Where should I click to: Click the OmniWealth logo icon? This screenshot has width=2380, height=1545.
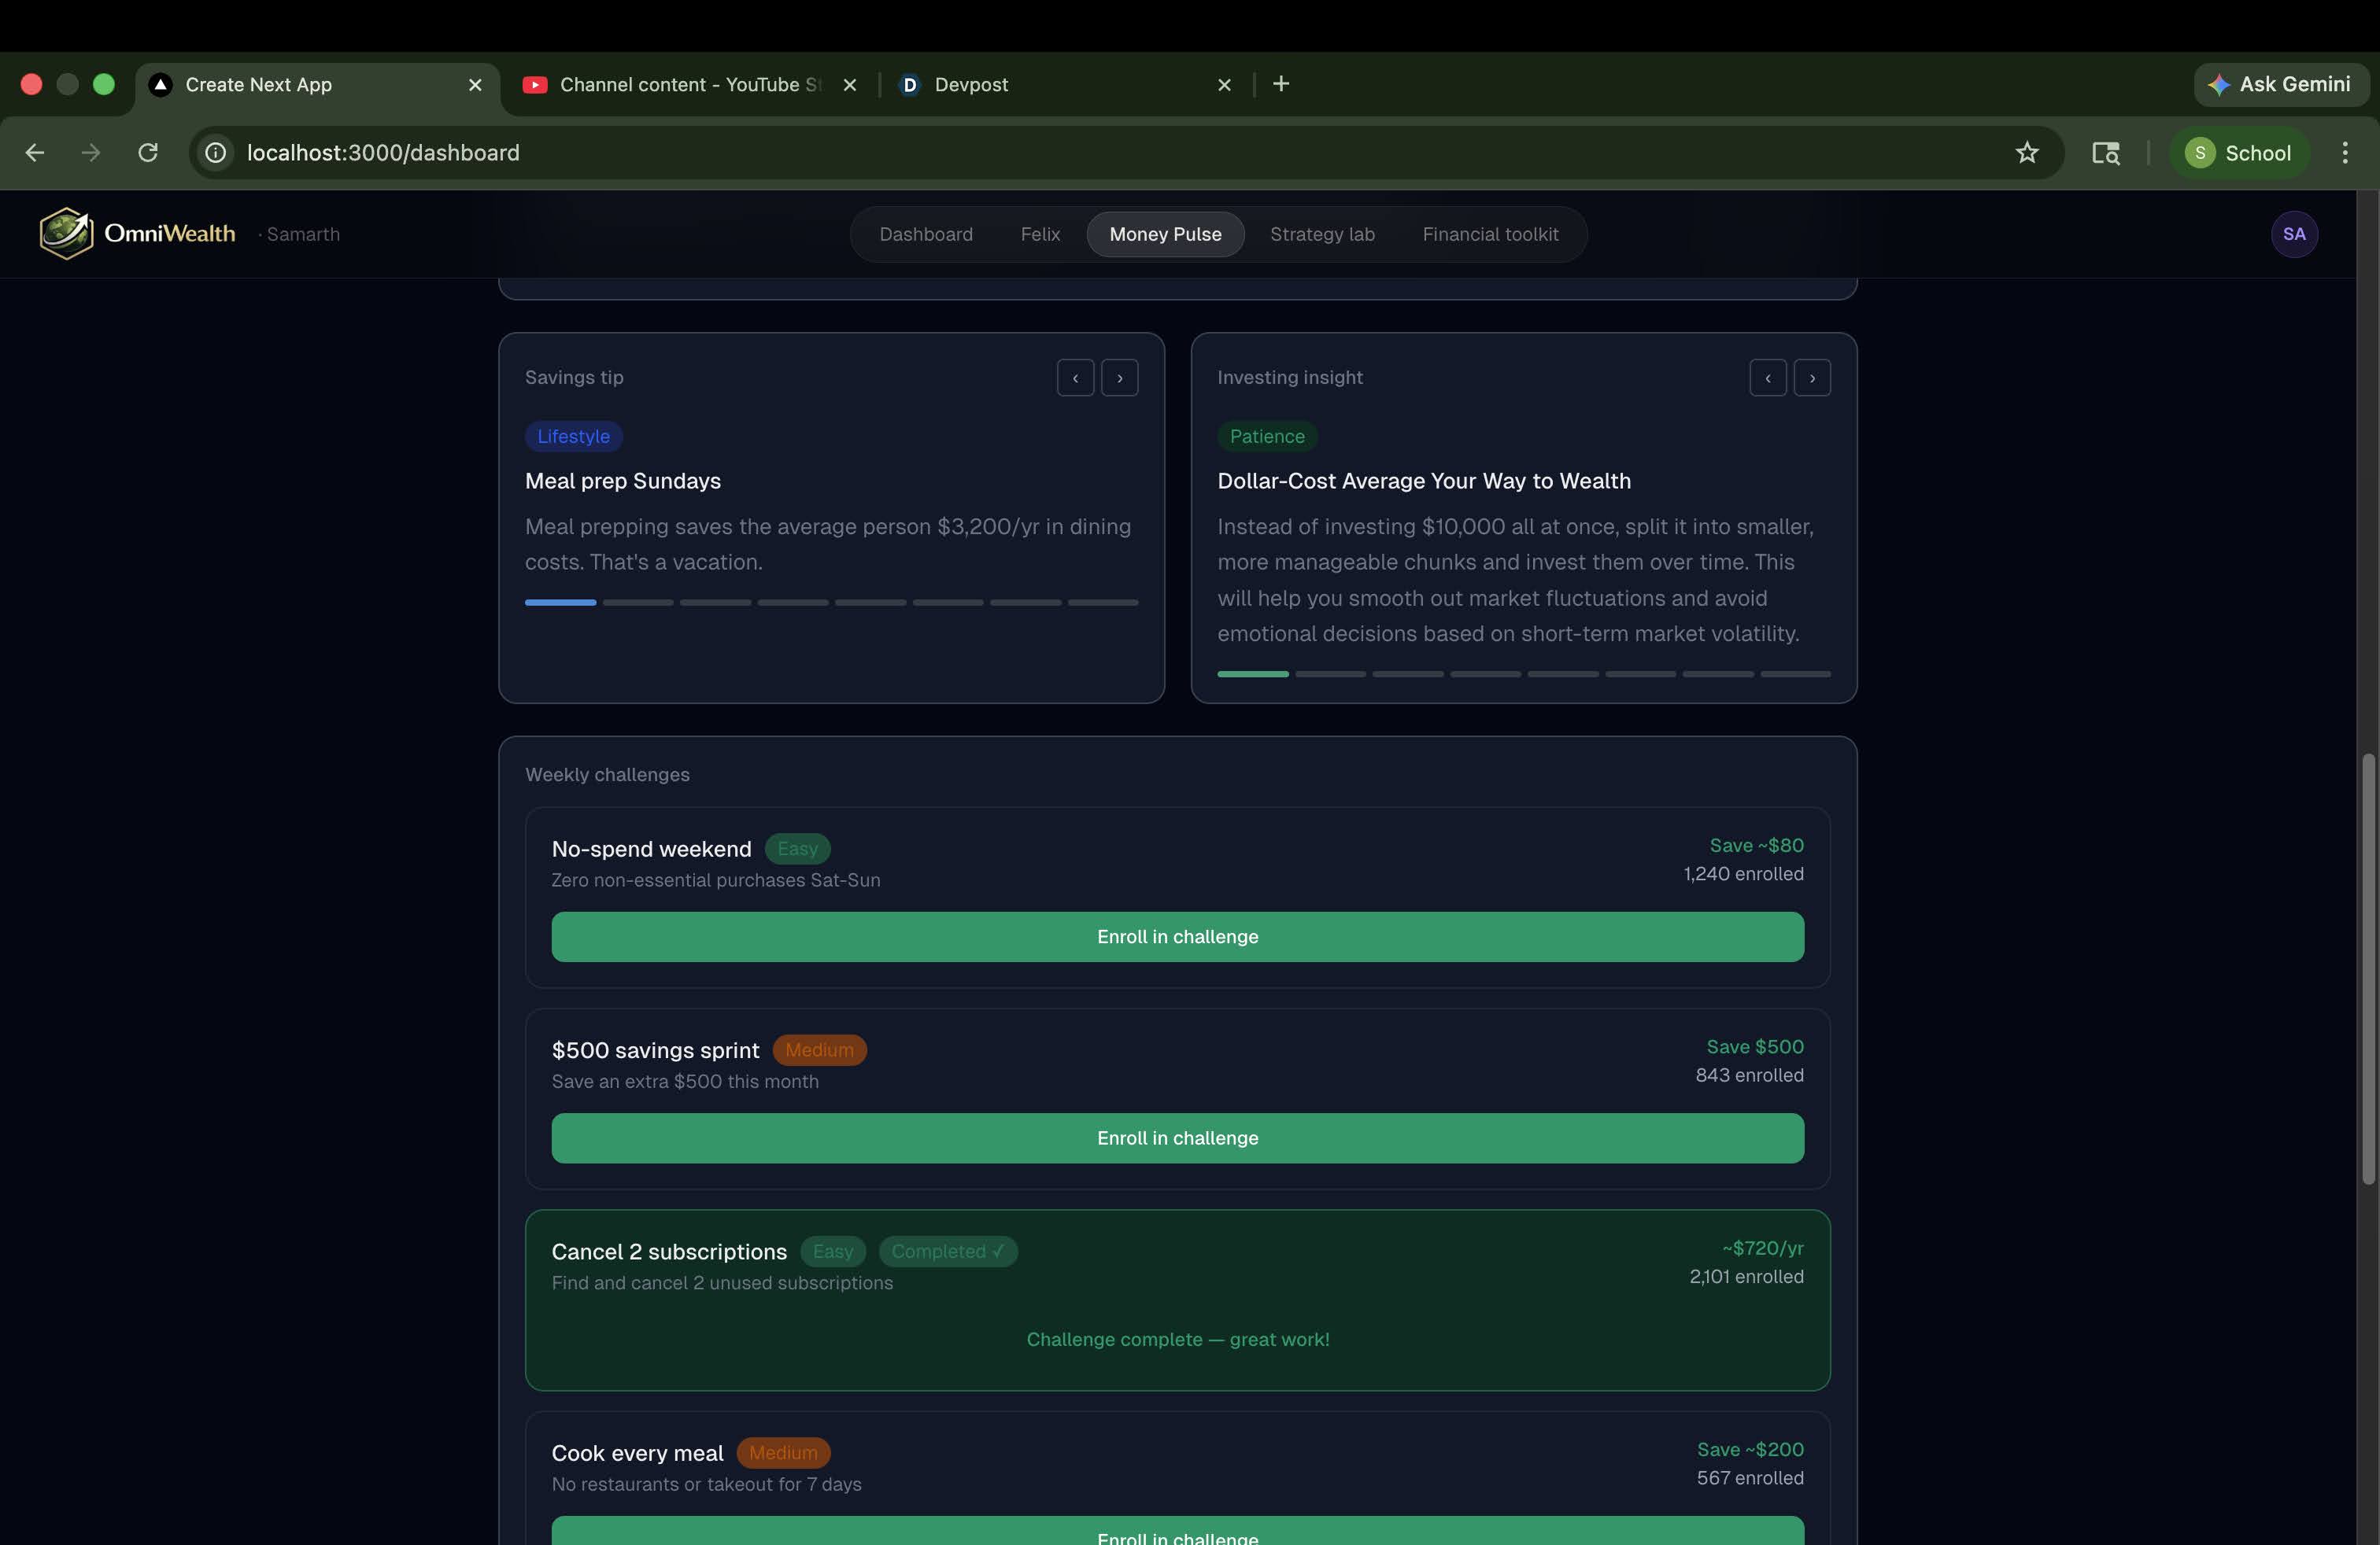point(66,234)
